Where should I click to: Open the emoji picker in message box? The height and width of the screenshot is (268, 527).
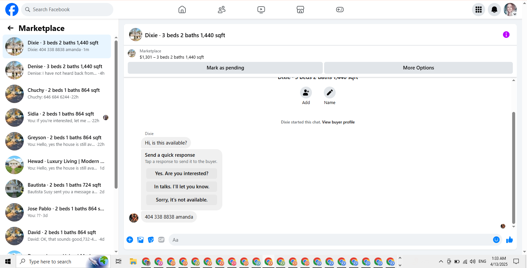coord(496,240)
